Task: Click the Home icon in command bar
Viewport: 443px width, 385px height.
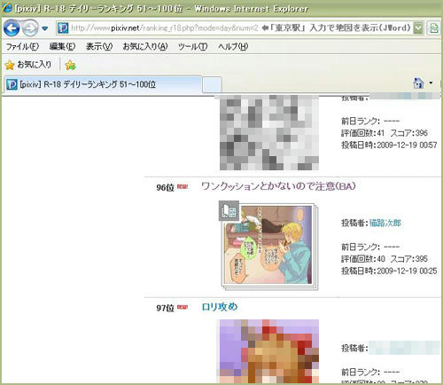Action: (x=418, y=83)
